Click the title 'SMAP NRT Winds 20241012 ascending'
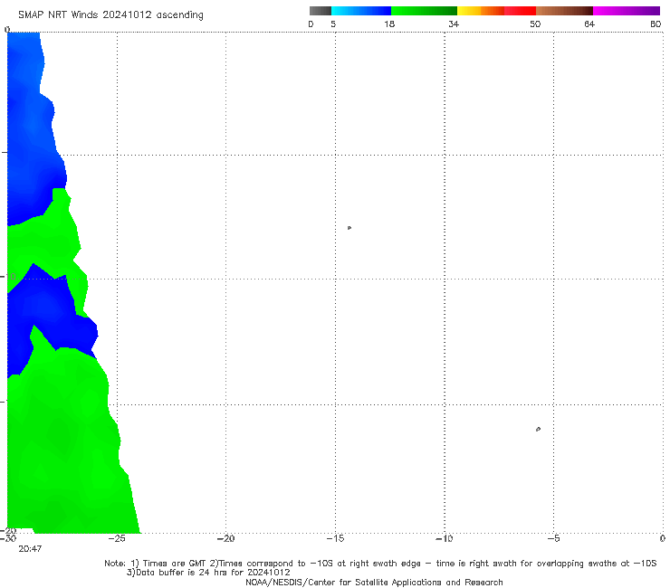 click(110, 15)
